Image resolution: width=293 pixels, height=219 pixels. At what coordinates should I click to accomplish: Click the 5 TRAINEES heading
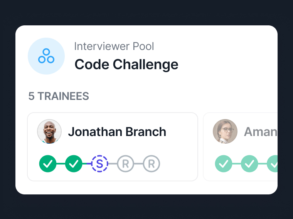point(59,96)
